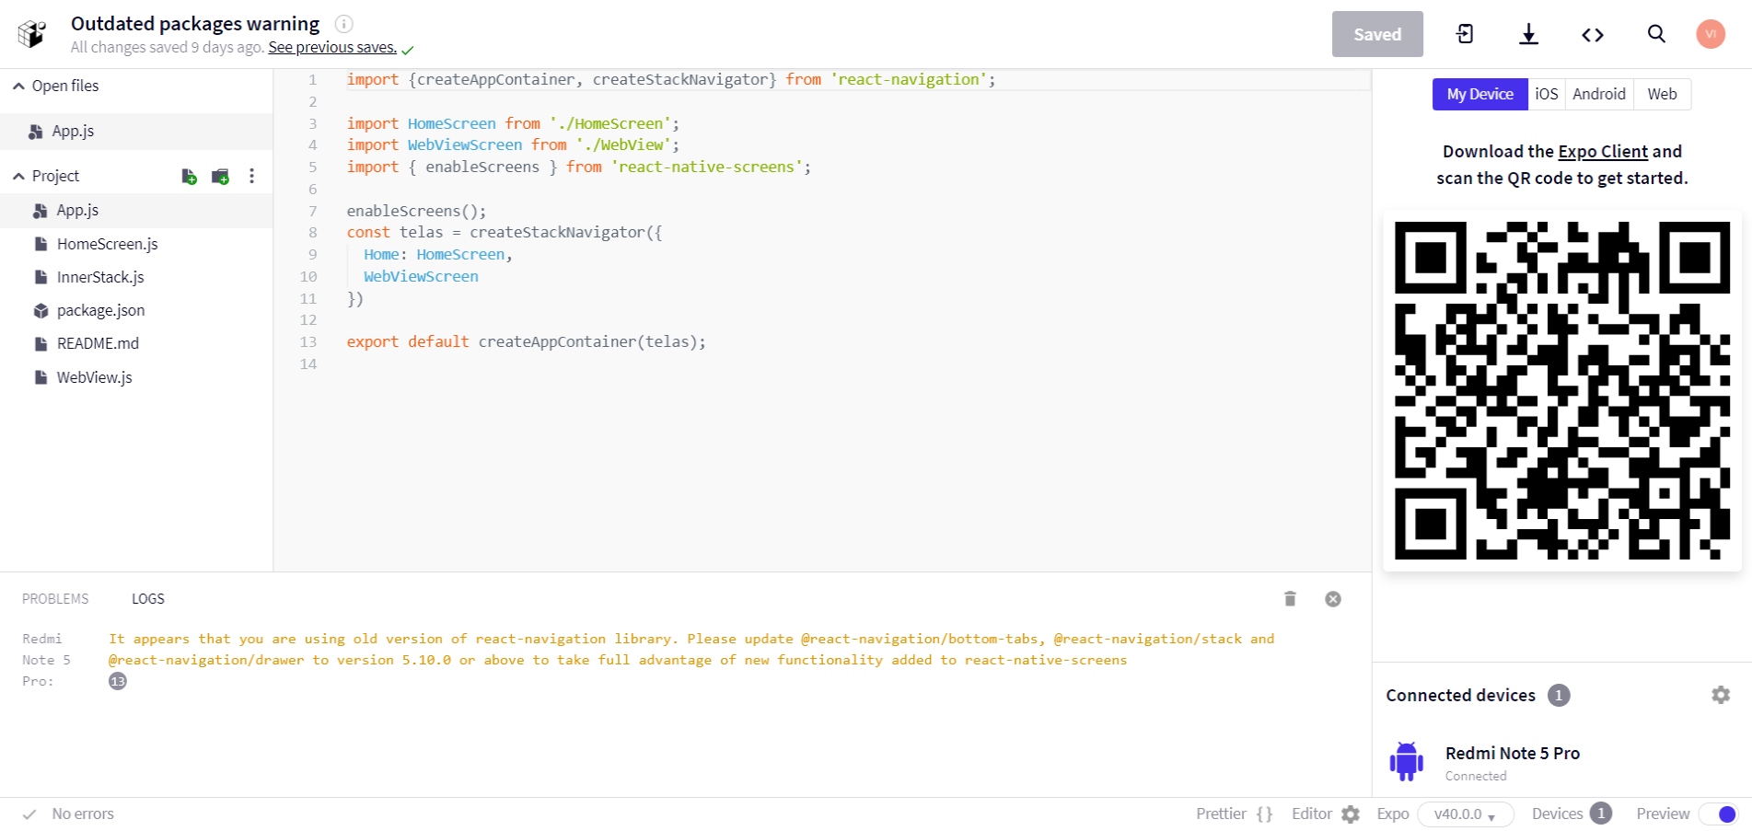Open the See previous saves link
This screenshot has height=831, width=1752.
click(x=332, y=48)
